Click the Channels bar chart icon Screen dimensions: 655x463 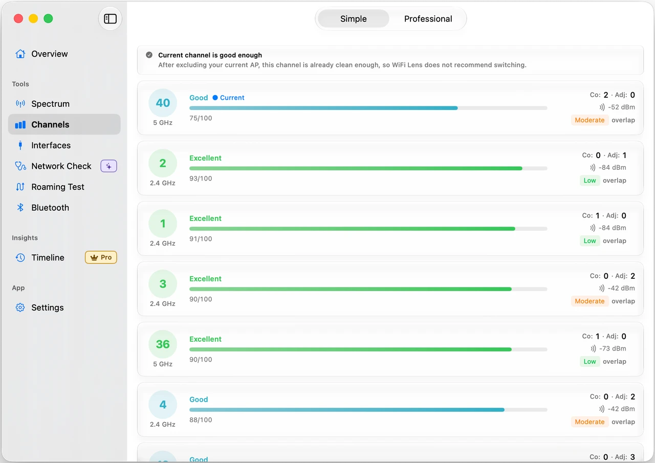point(20,125)
